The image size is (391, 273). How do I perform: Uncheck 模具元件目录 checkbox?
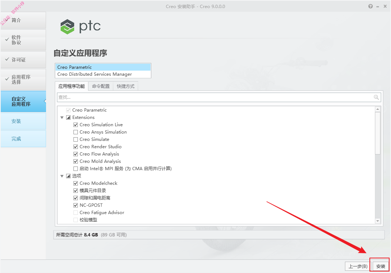(76, 191)
